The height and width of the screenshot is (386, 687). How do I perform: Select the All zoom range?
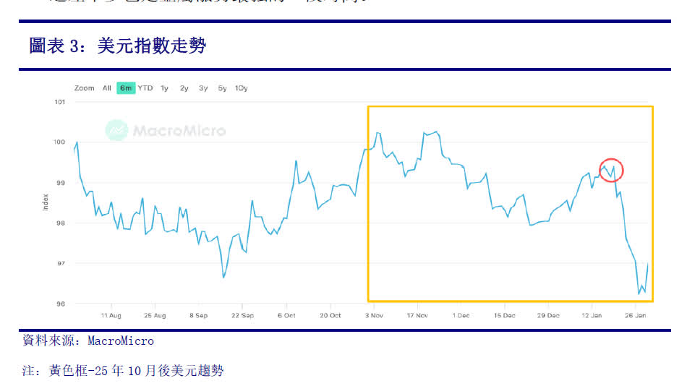106,88
